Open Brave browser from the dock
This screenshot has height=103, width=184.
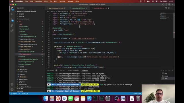[58, 98]
